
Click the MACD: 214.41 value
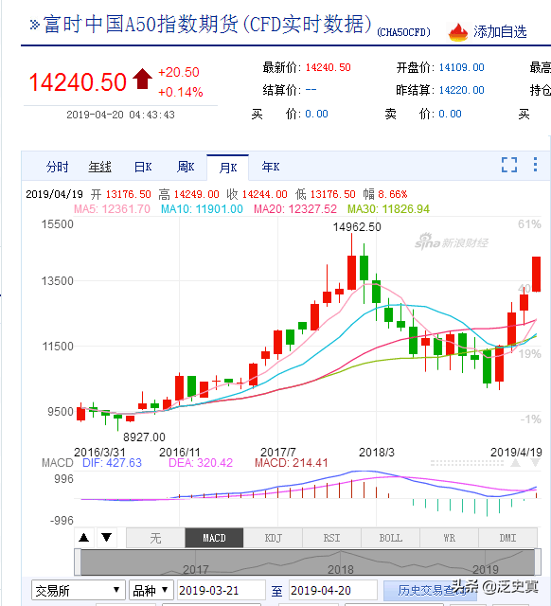[x=292, y=463]
